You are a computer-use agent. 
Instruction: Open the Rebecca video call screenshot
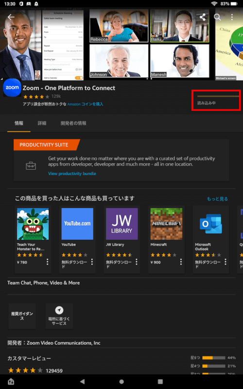(119, 26)
